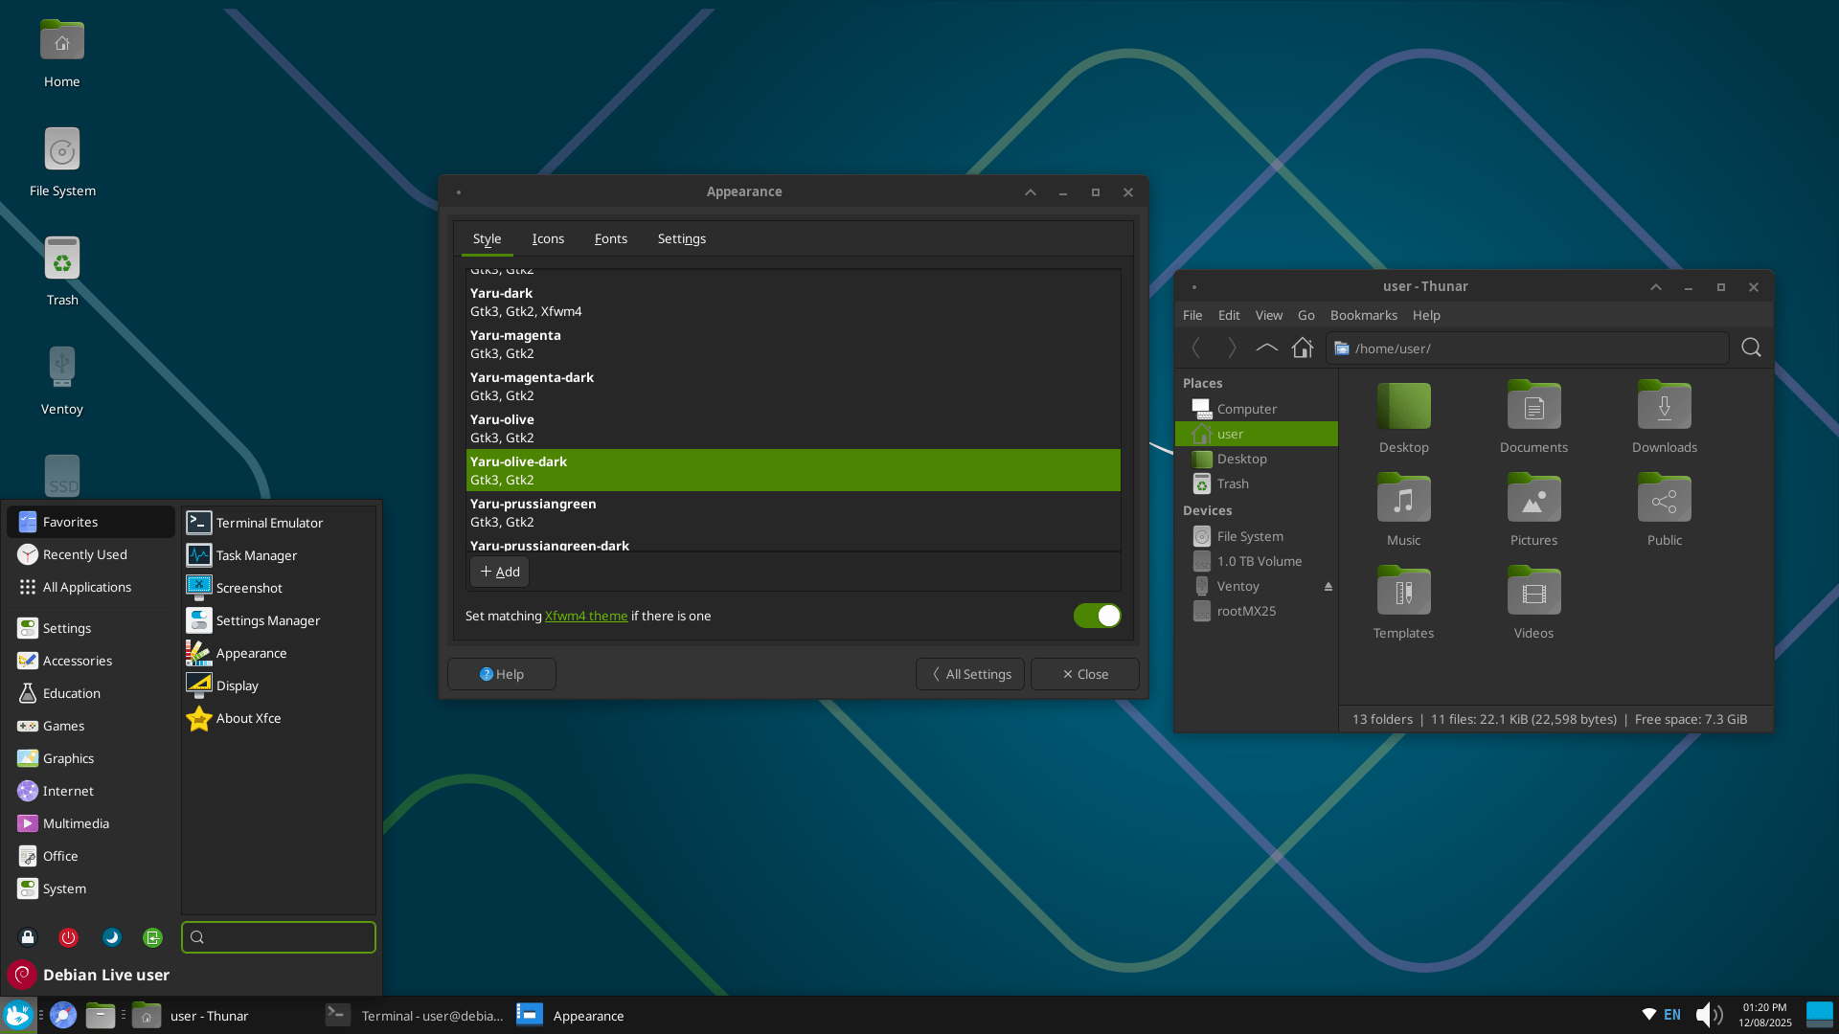Image resolution: width=1839 pixels, height=1034 pixels.
Task: Launch Task Manager from Favorites
Action: coord(256,555)
